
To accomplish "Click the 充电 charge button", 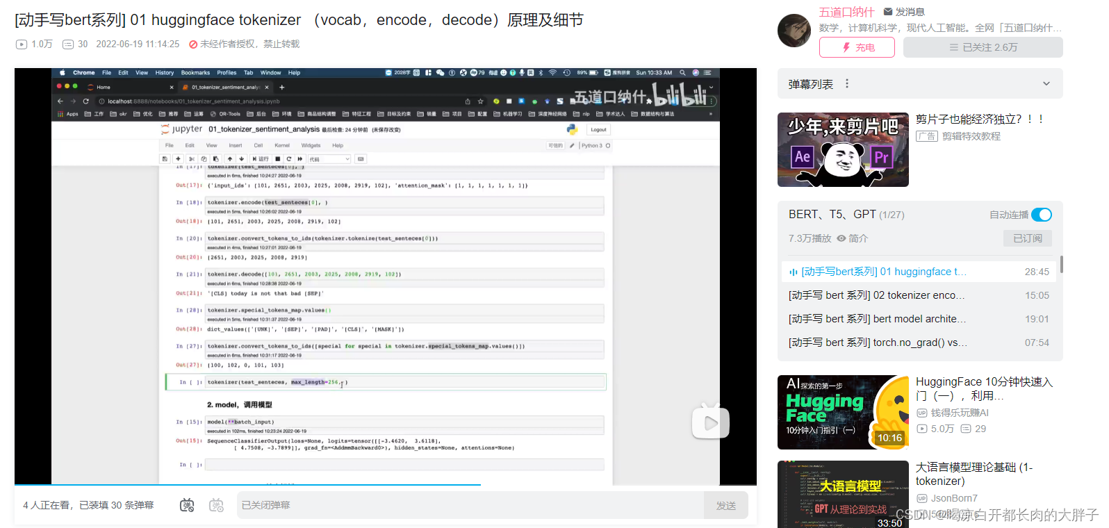I will pos(856,47).
